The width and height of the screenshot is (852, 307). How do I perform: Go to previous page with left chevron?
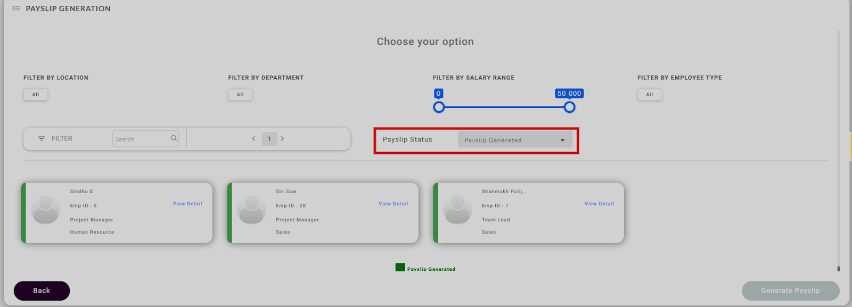253,139
